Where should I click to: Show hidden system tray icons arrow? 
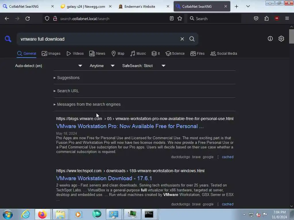coord(244,215)
